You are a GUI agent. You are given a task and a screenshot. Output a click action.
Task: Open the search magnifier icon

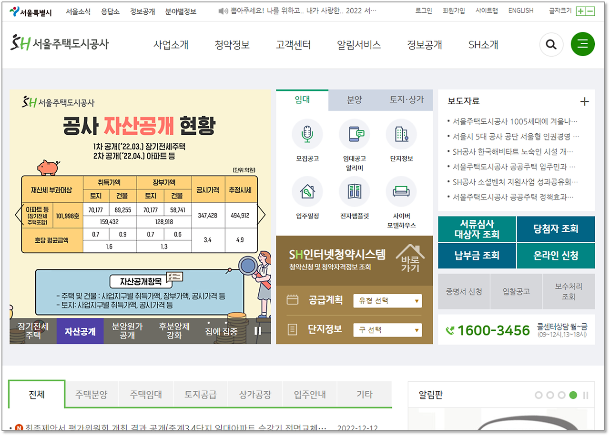pos(551,44)
